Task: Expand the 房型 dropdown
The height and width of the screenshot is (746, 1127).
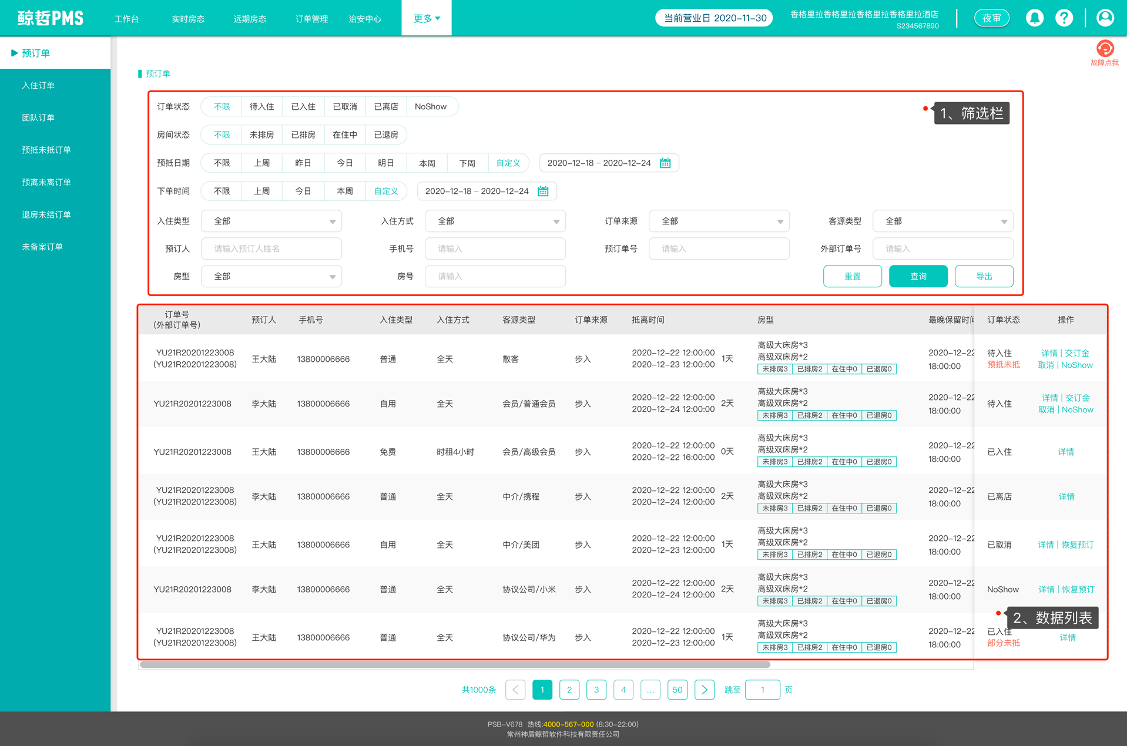Action: [x=271, y=276]
